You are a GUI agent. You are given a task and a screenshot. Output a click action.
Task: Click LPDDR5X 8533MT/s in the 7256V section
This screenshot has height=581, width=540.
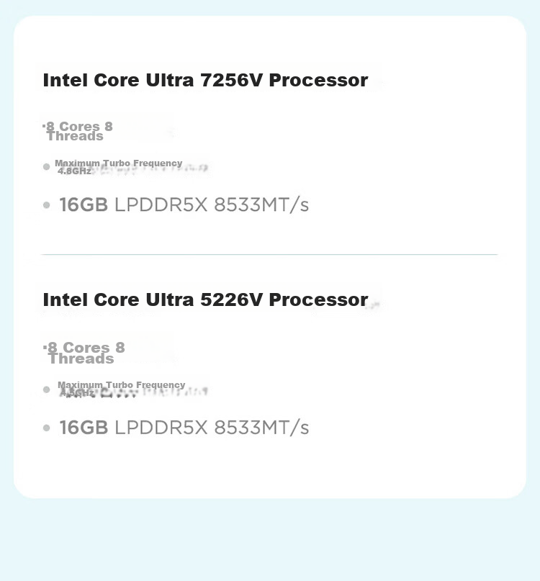212,205
